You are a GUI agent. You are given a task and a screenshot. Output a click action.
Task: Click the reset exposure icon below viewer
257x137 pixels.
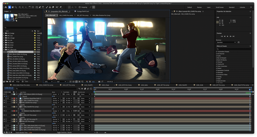[x=90, y=82]
